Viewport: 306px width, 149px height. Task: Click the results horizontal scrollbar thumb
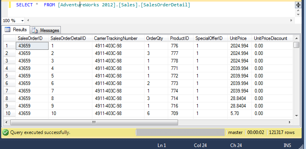pos(94,122)
